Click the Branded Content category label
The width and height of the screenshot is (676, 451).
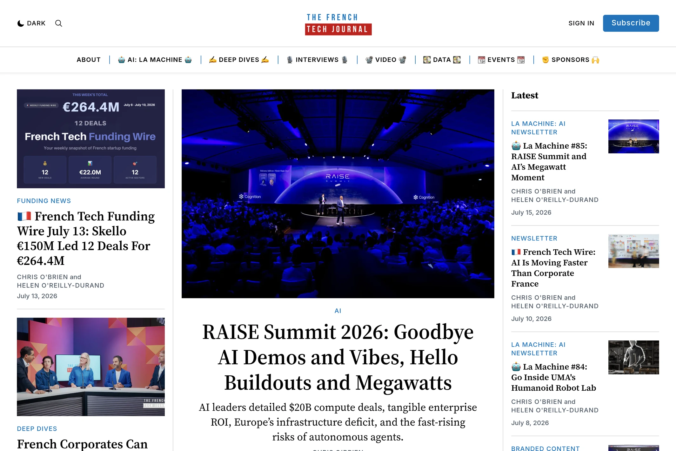tap(545, 448)
